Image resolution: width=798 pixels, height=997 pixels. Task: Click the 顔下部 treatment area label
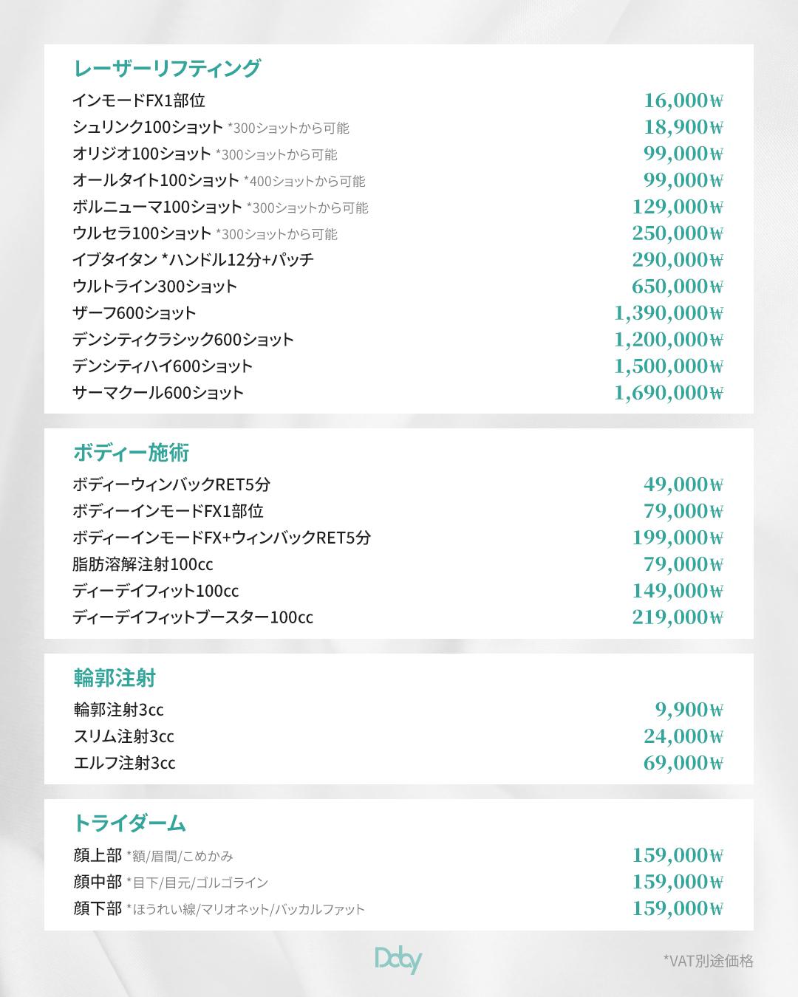tap(98, 908)
